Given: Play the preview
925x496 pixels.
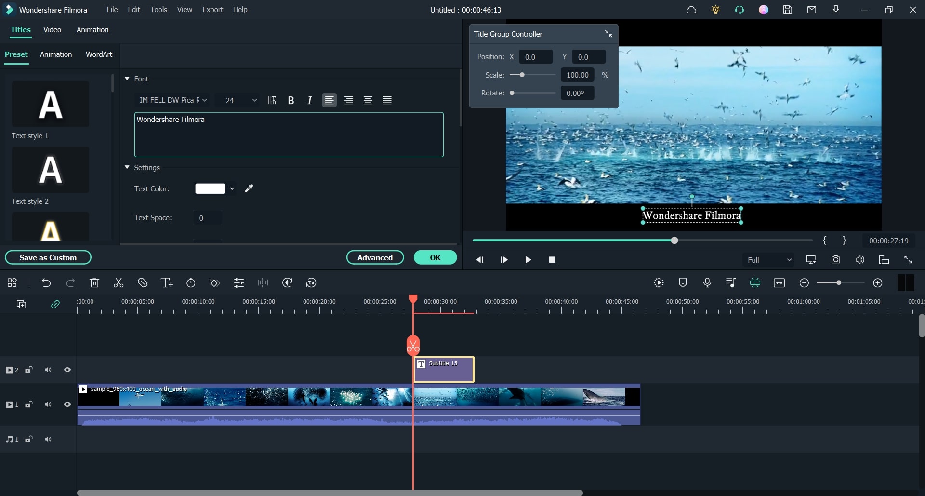Looking at the screenshot, I should click(528, 260).
